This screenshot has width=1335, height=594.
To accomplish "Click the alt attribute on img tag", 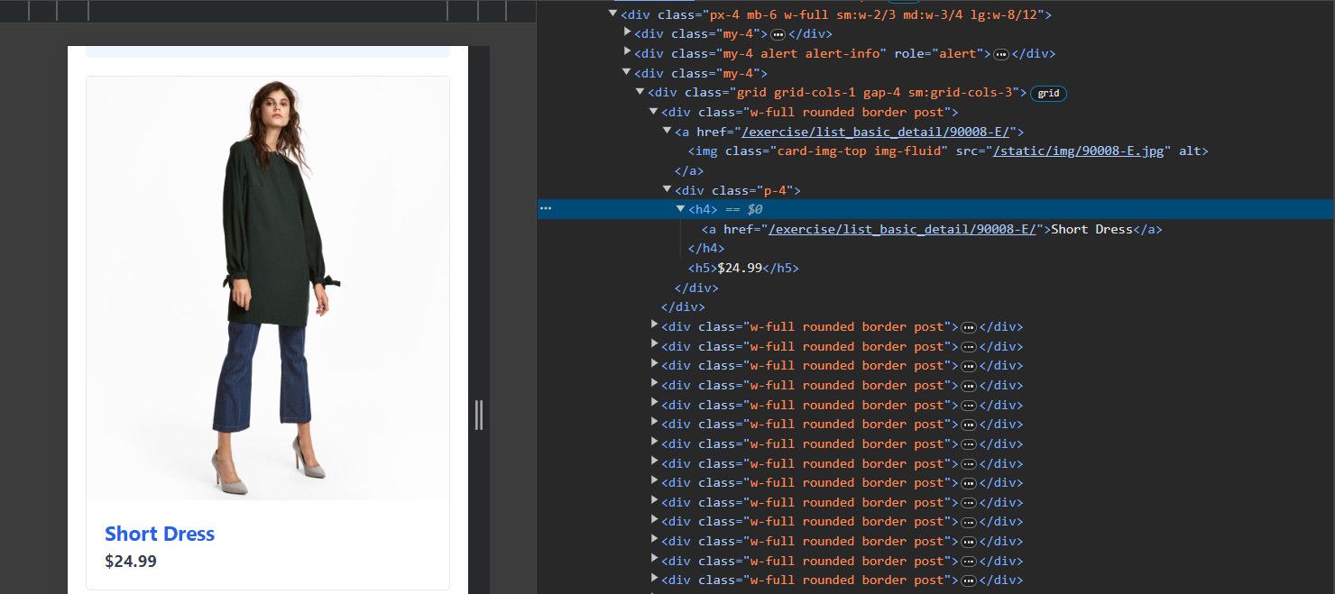I will tap(1190, 151).
